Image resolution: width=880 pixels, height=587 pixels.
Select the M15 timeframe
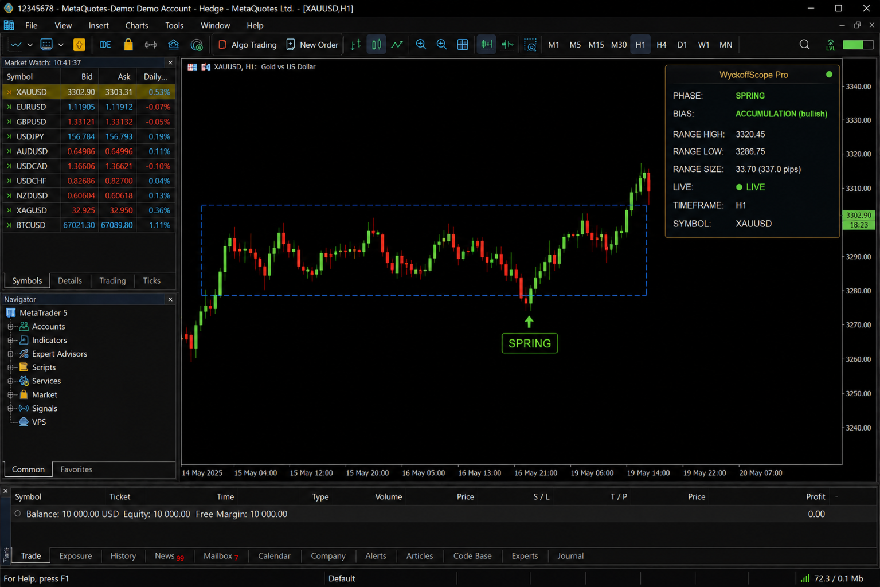click(596, 45)
